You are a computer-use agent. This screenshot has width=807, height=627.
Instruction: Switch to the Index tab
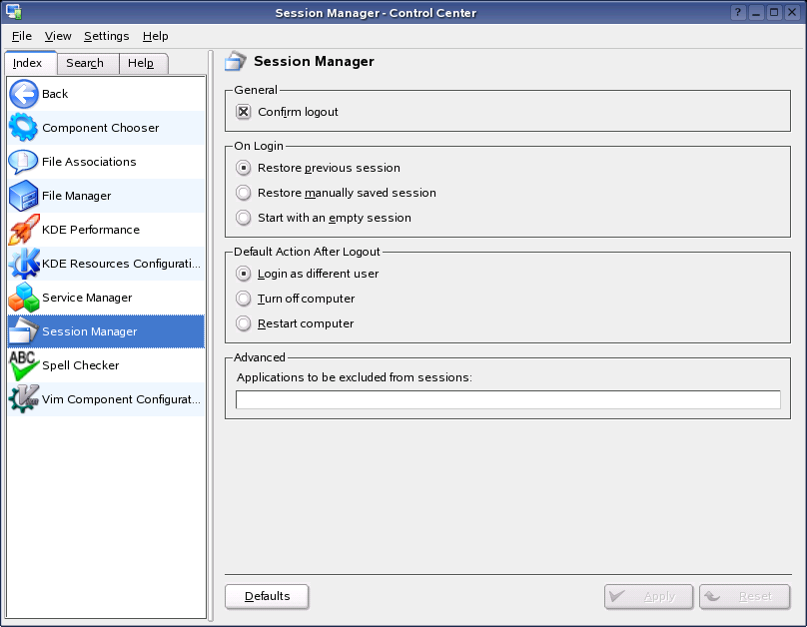coord(30,63)
